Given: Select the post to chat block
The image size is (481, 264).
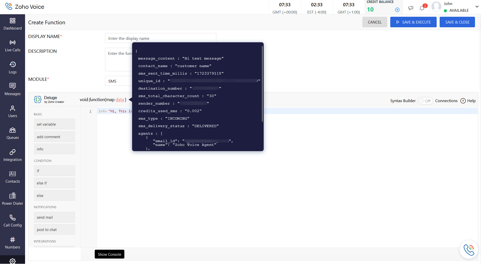Looking at the screenshot, I should 54,230.
